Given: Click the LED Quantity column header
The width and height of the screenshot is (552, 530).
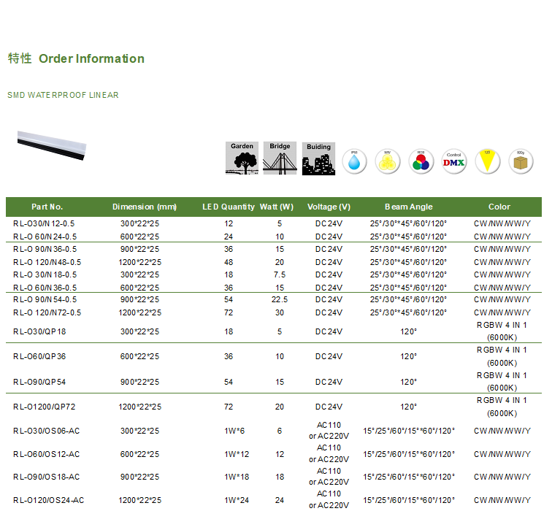Looking at the screenshot, I should point(229,207).
